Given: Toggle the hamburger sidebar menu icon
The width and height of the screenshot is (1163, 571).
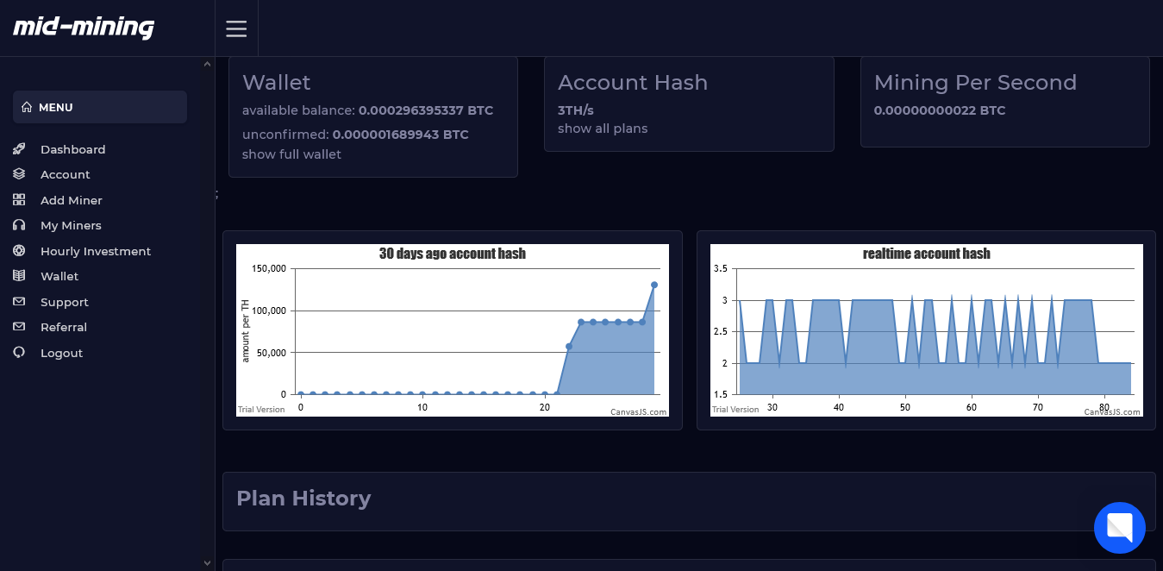Looking at the screenshot, I should pos(236,28).
